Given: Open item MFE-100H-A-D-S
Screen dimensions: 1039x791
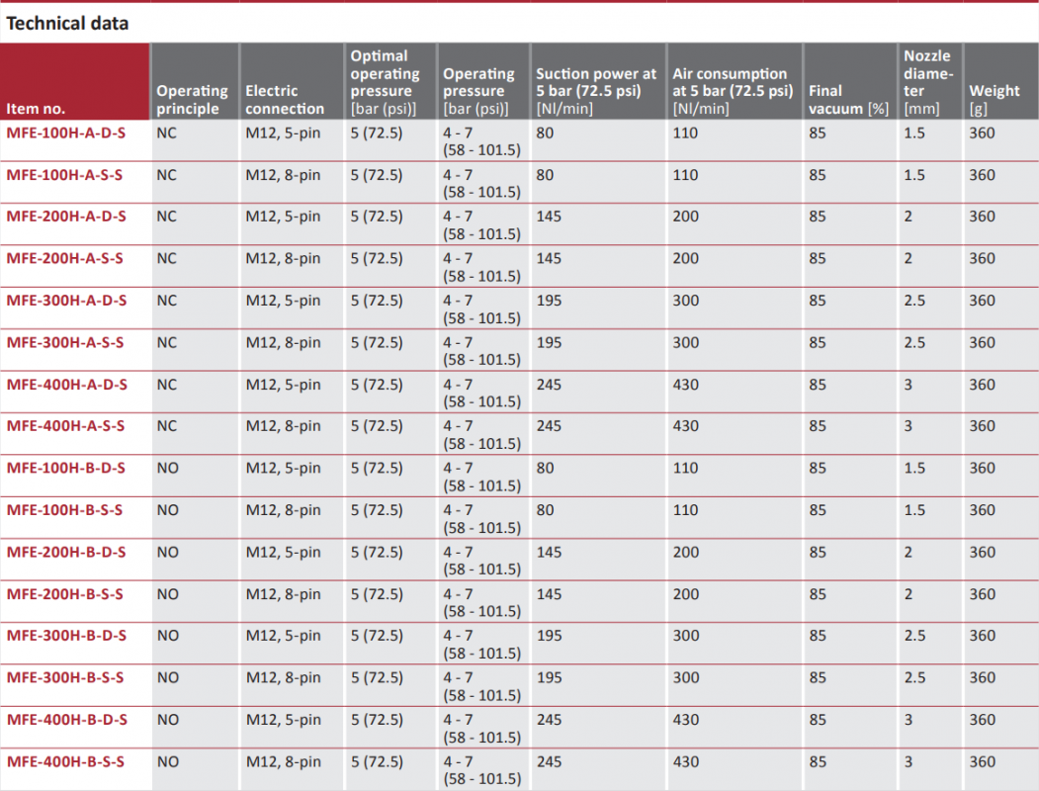Looking at the screenshot, I should [65, 133].
